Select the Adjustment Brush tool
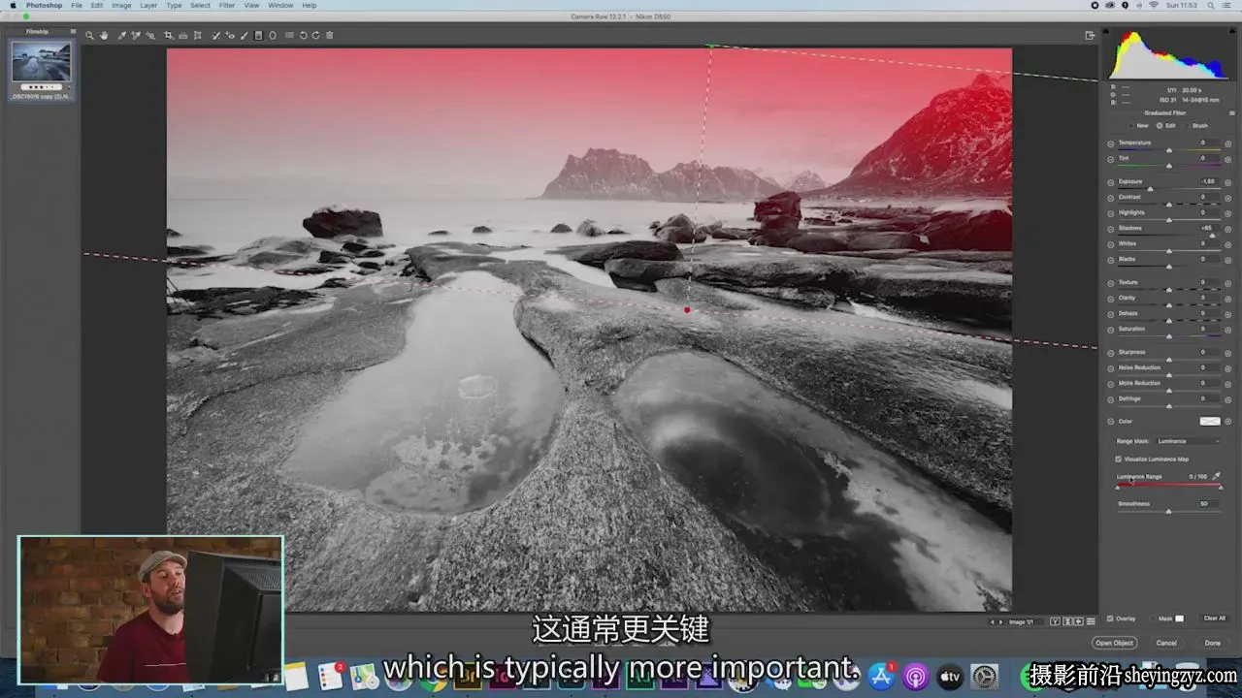Viewport: 1242px width, 698px height. (x=245, y=35)
